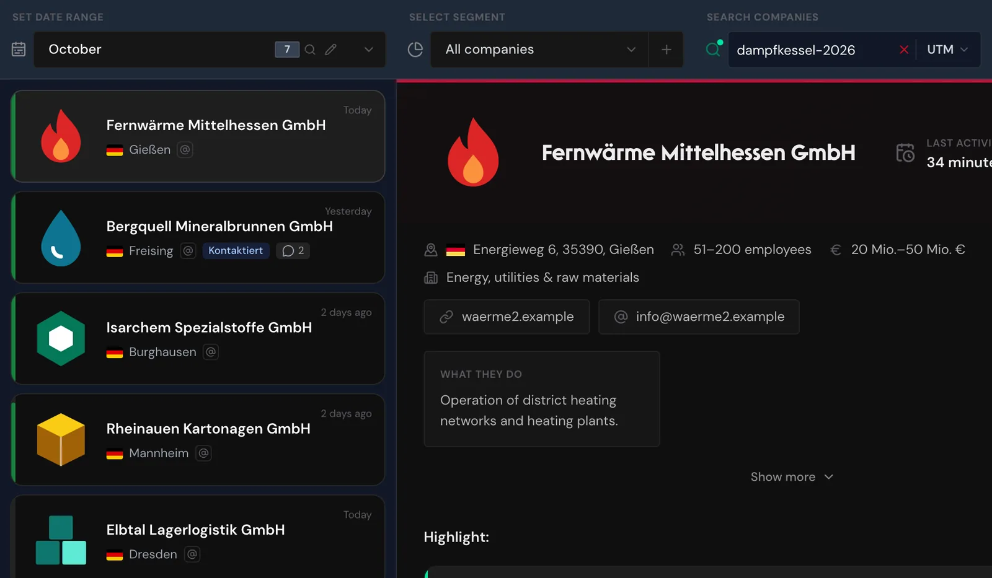
Task: Click the email icon next to Dresden
Action: 192,554
